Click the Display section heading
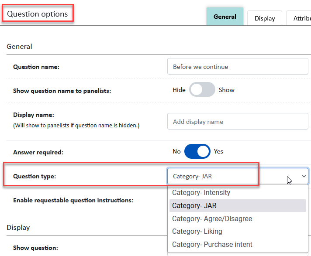Screen dimensions: 311x256 click(18, 228)
